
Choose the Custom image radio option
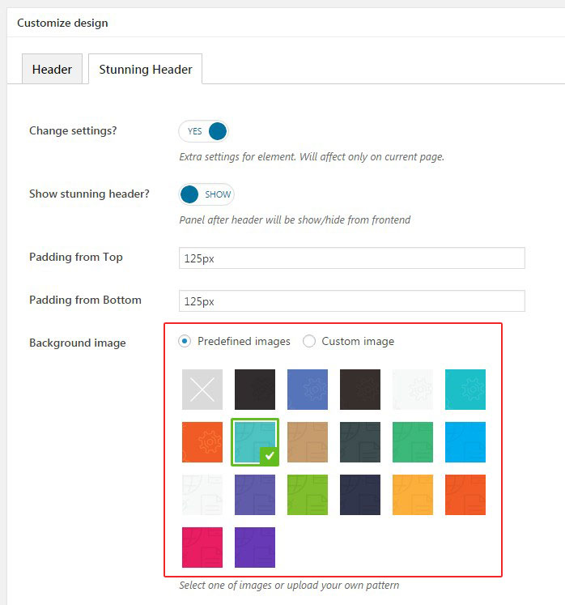pyautogui.click(x=309, y=342)
